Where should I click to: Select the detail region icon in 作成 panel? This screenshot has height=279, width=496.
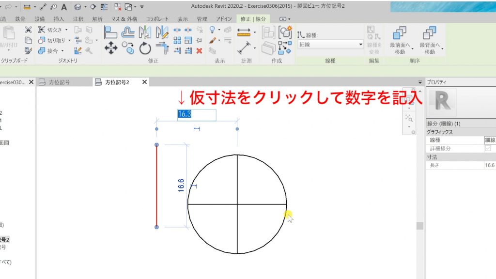pyautogui.click(x=268, y=31)
